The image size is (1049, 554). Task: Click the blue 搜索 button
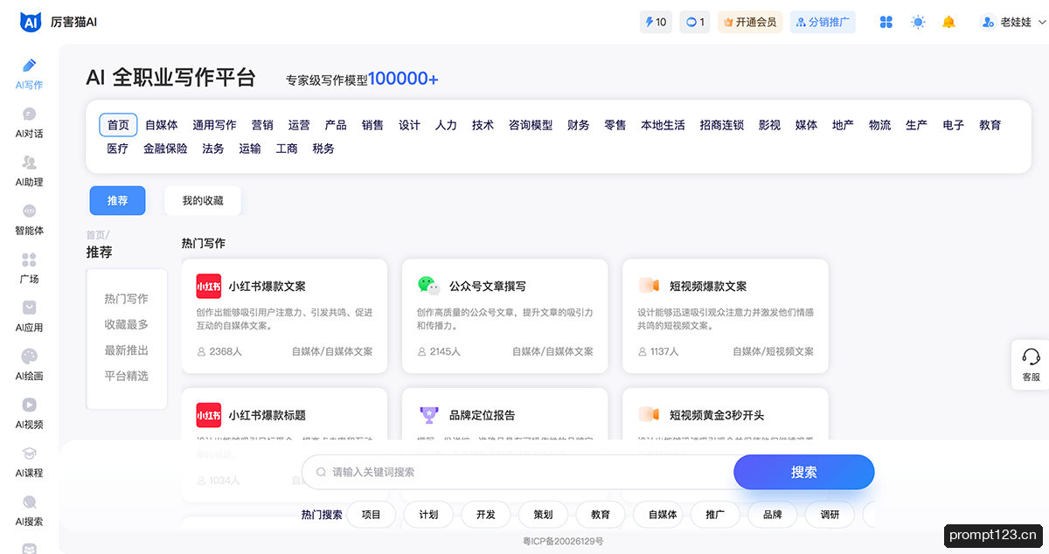click(804, 472)
